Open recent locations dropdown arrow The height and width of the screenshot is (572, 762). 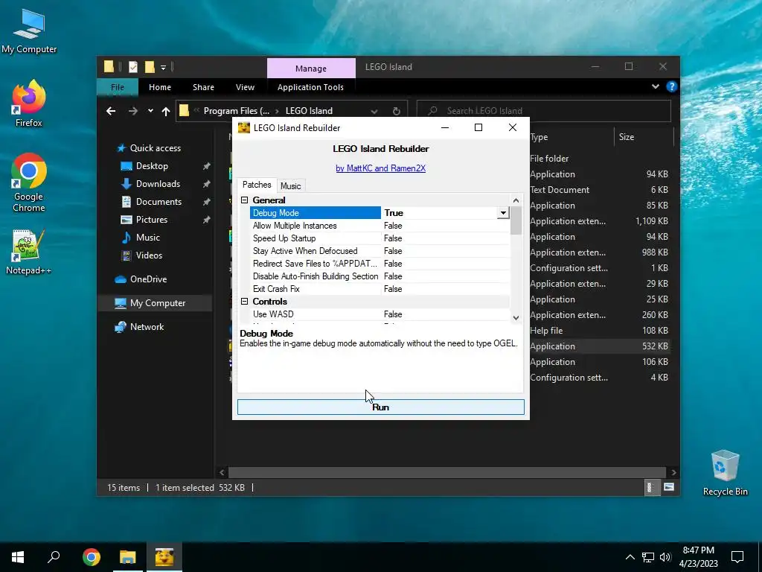pyautogui.click(x=150, y=111)
